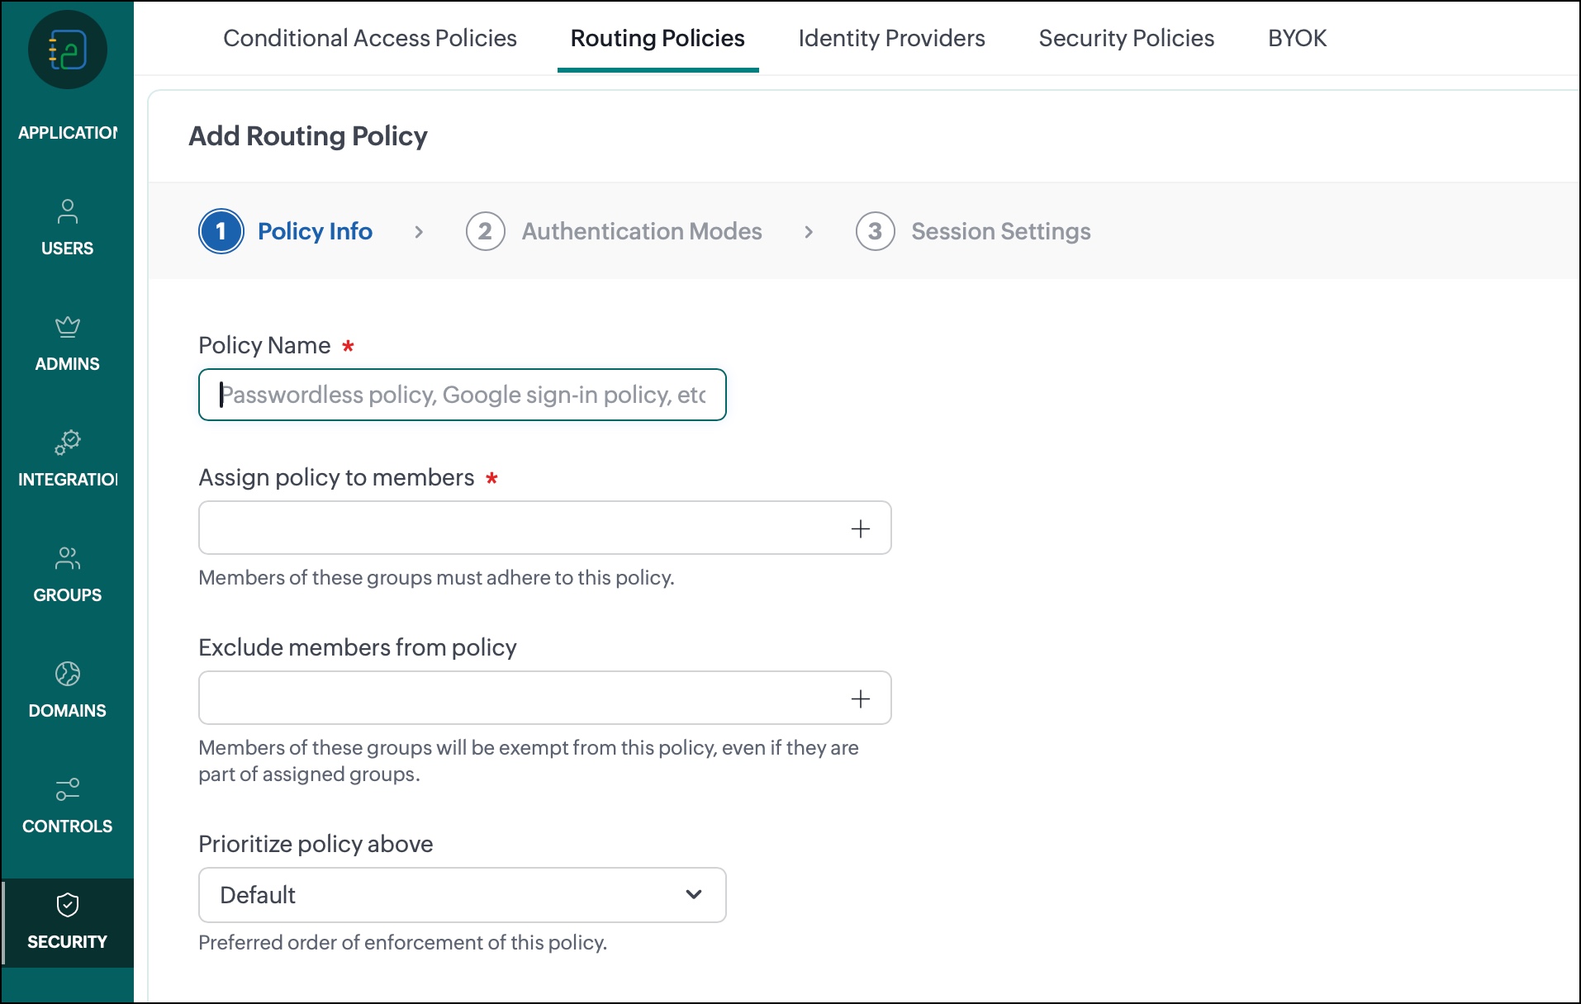Screen dimensions: 1581x1004
Task: Open the GROUPS sidebar label
Action: [x=67, y=595]
